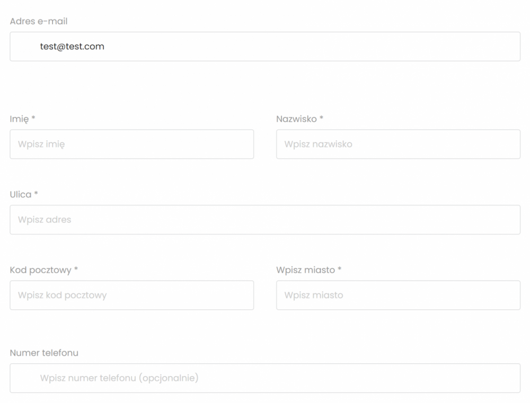
Task: Click the required asterisk beside Imię
Action: click(x=33, y=119)
